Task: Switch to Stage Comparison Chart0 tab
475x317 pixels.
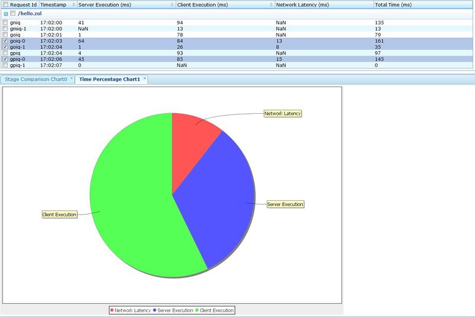Action: click(36, 79)
